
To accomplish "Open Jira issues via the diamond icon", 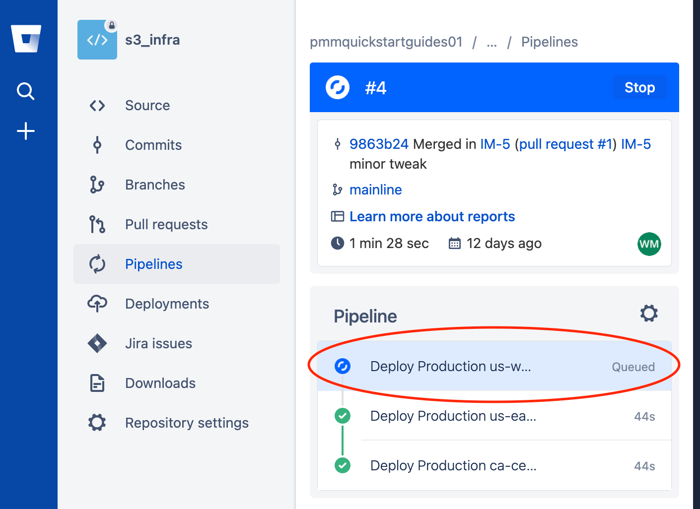I will 97,343.
